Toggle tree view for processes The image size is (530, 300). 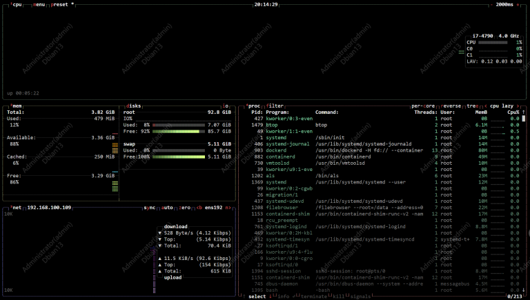tap(472, 106)
